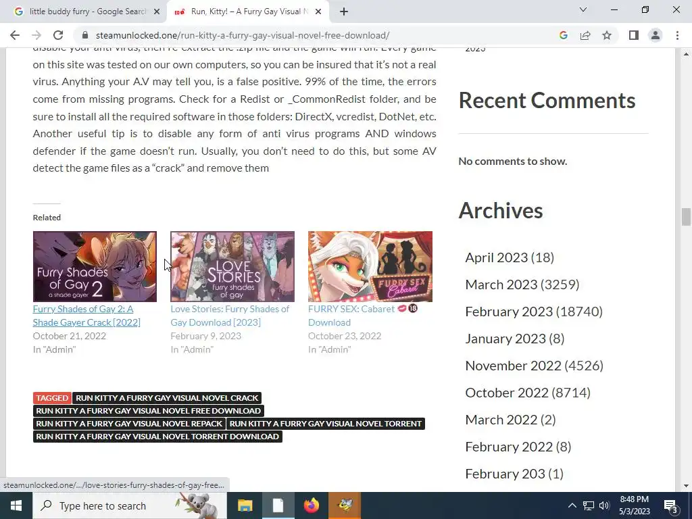This screenshot has height=519, width=692.
Task: Click the scrollbar up arrow
Action: [686, 54]
